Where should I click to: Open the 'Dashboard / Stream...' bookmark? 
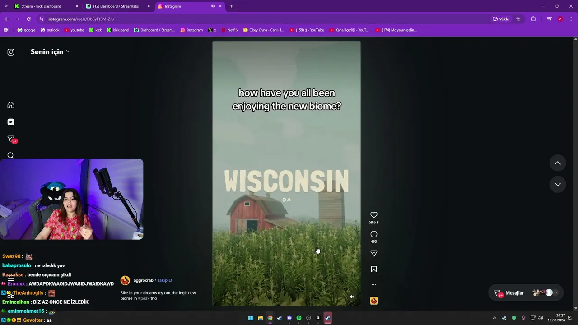coord(154,30)
